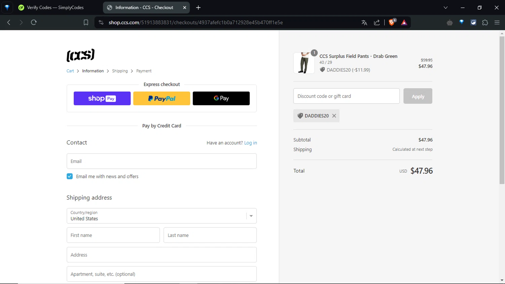
Task: Click the First name field
Action: pyautogui.click(x=113, y=235)
